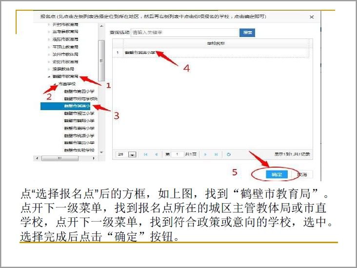
Task: Go to first page in pagination bar
Action: tap(145, 154)
